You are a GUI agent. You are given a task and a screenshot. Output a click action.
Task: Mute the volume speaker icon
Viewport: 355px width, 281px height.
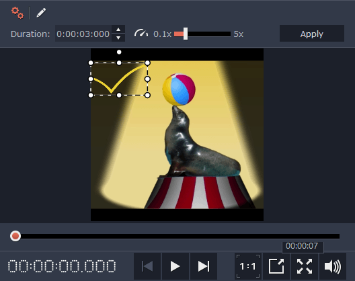point(332,266)
